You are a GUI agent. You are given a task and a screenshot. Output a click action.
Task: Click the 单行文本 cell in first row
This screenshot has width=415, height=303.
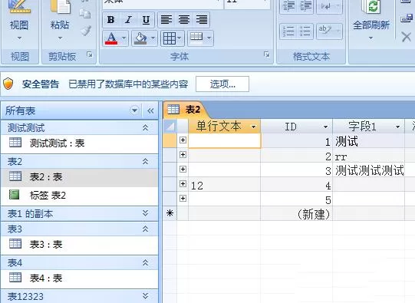point(225,140)
